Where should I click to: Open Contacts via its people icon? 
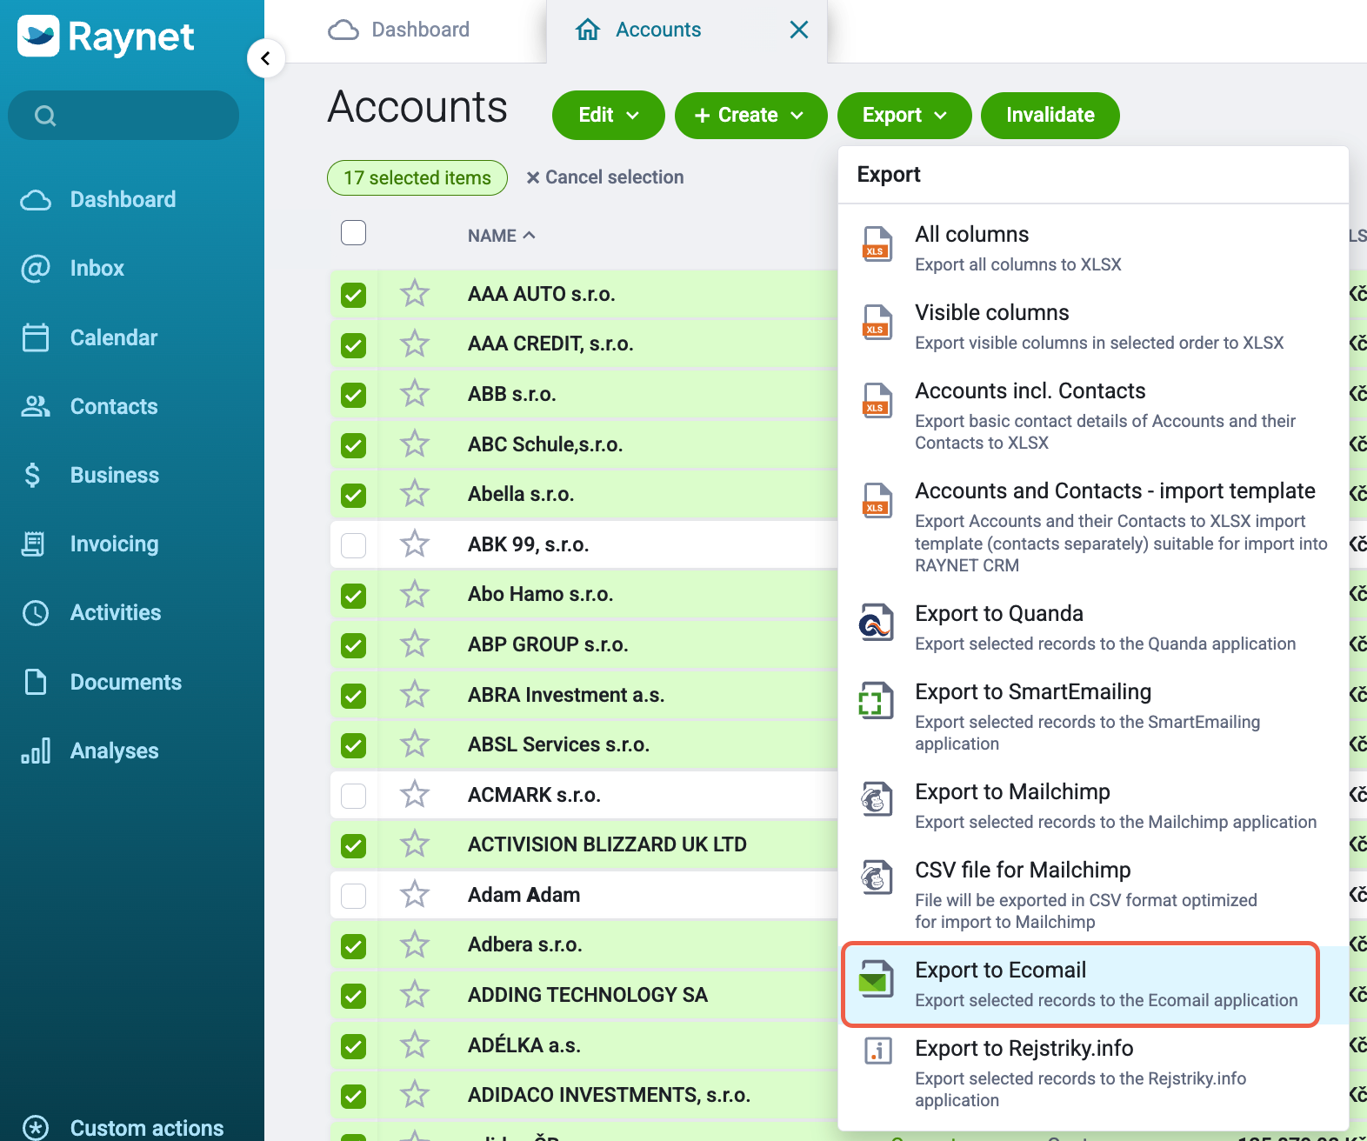(36, 406)
